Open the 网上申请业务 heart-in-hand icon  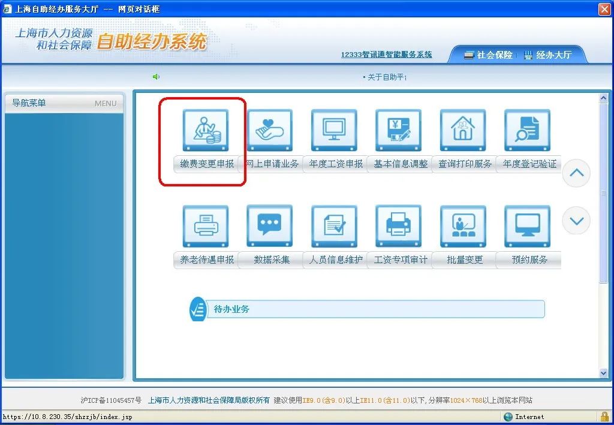(270, 131)
